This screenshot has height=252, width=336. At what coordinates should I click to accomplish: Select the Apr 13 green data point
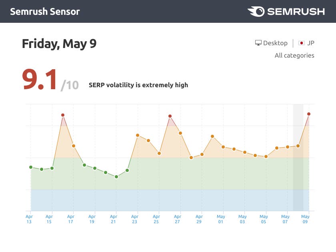pyautogui.click(x=31, y=167)
